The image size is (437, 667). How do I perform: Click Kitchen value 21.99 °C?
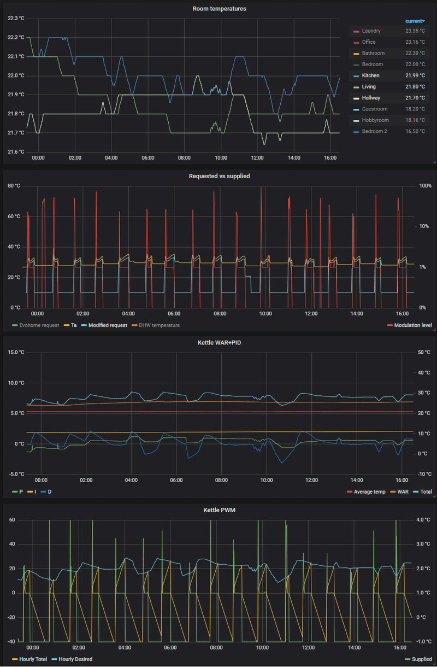click(416, 75)
